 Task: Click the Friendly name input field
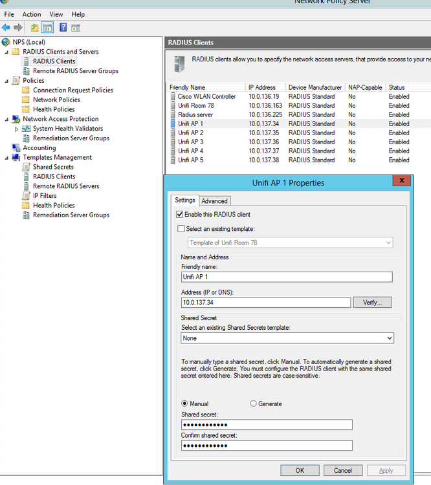287,277
